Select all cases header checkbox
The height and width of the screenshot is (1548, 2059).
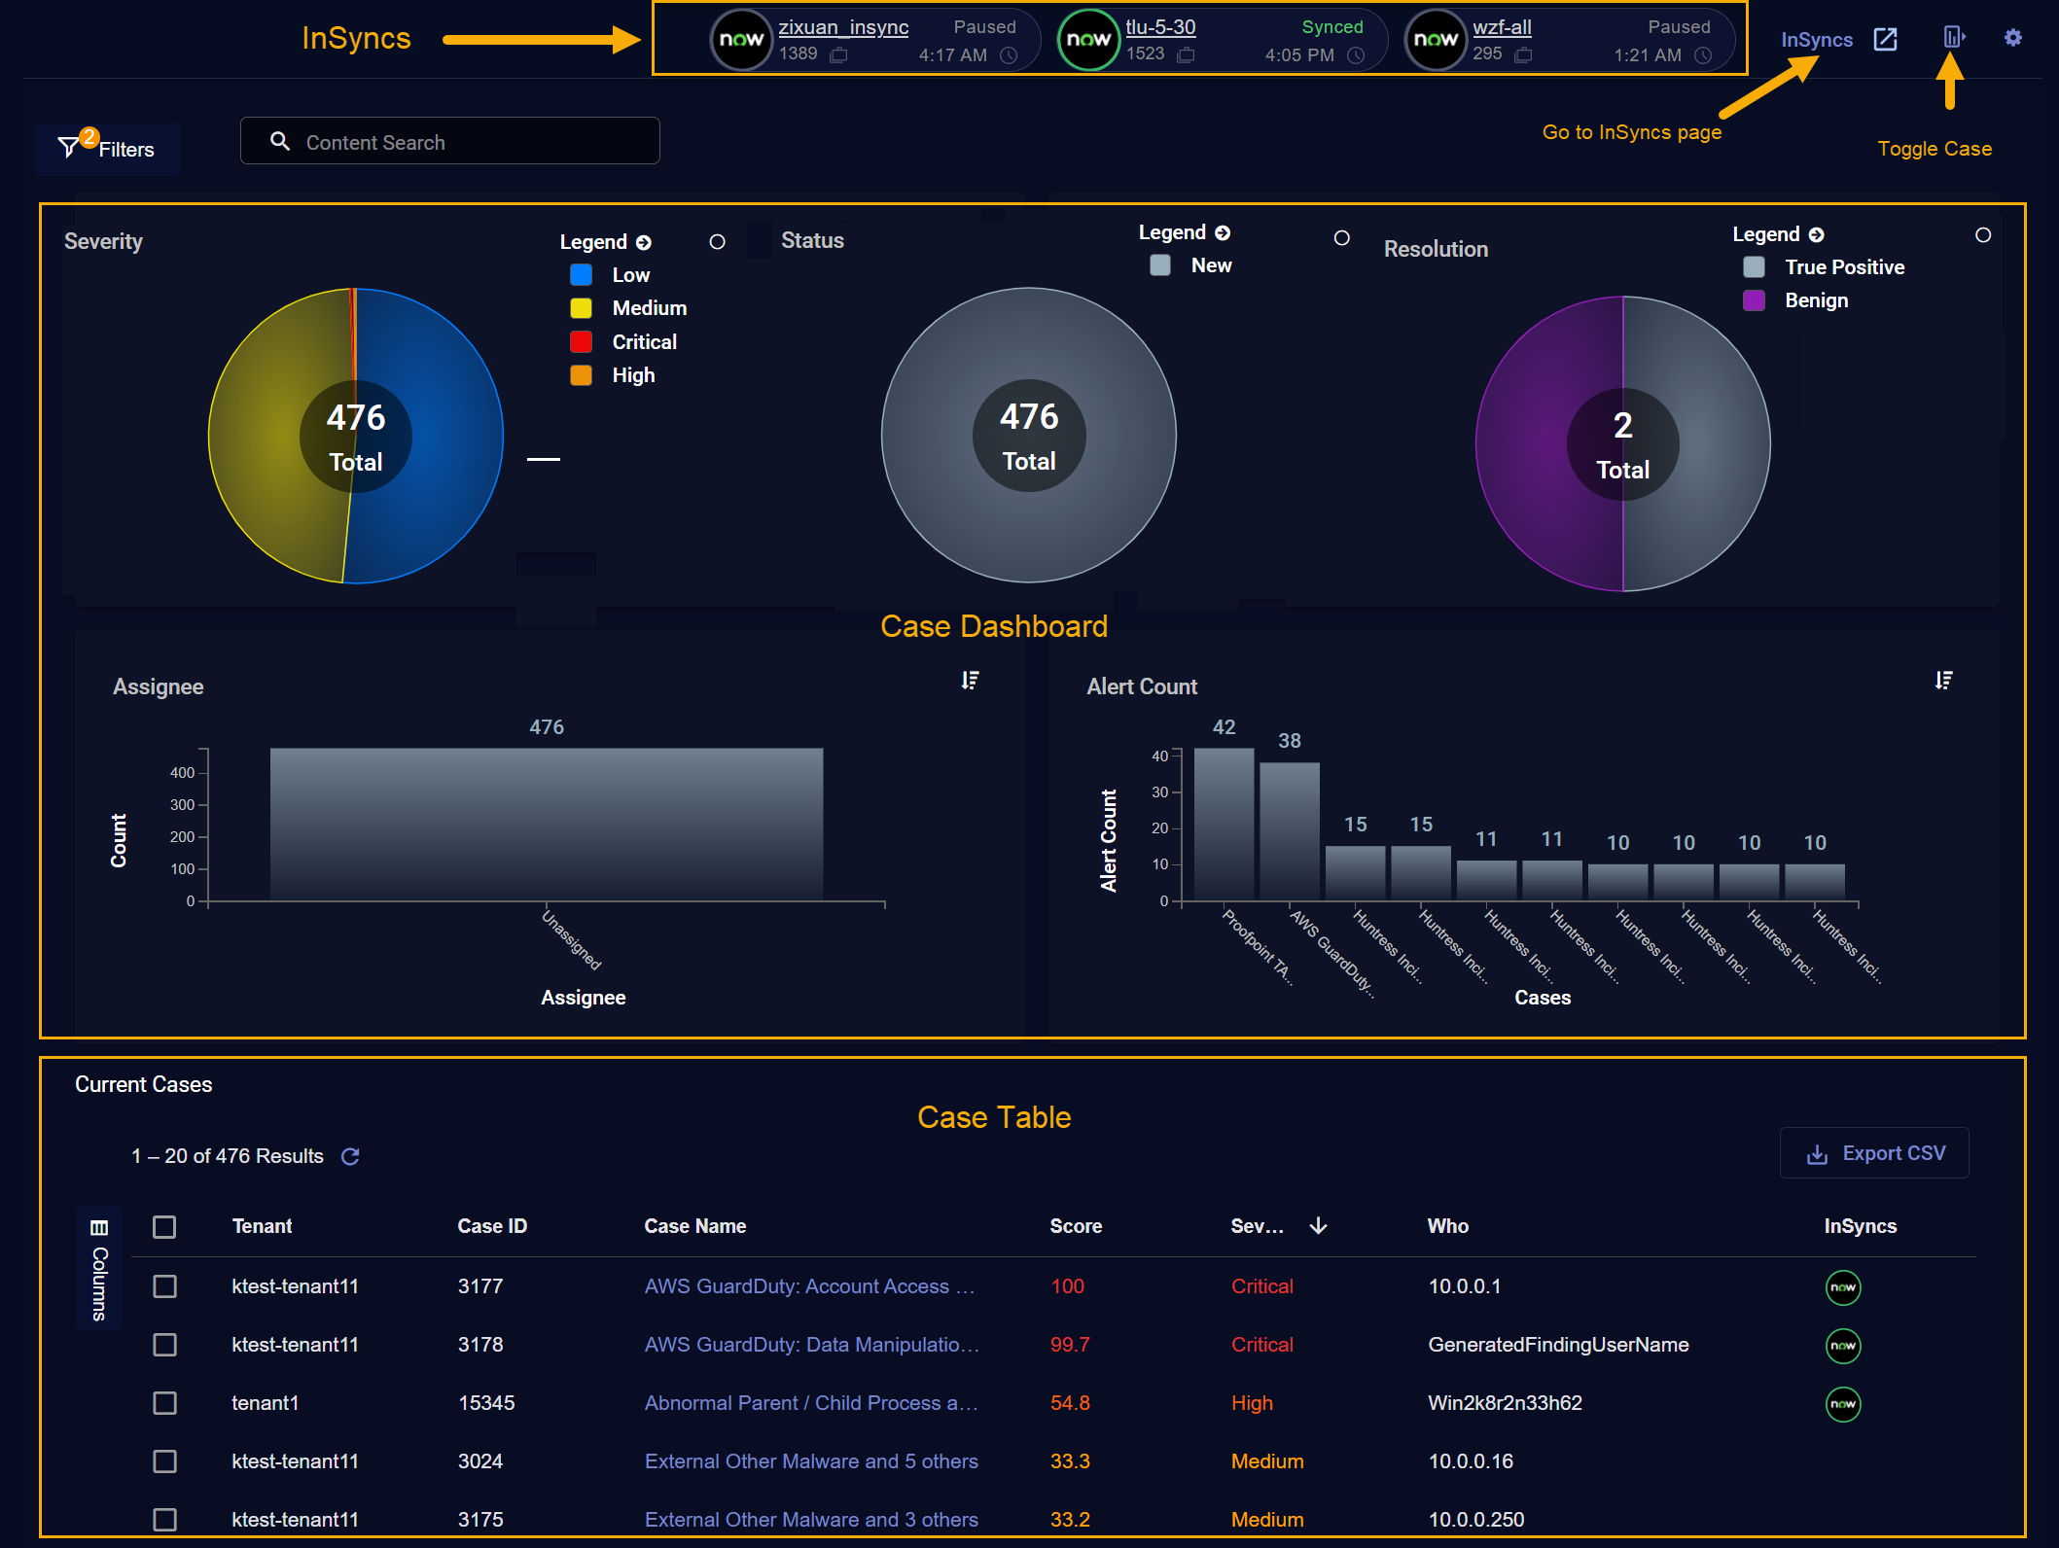(164, 1227)
